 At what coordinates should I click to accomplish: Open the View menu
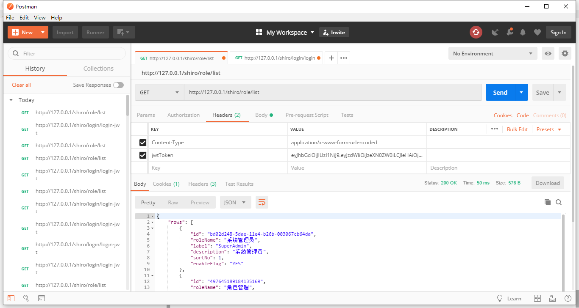(x=40, y=17)
